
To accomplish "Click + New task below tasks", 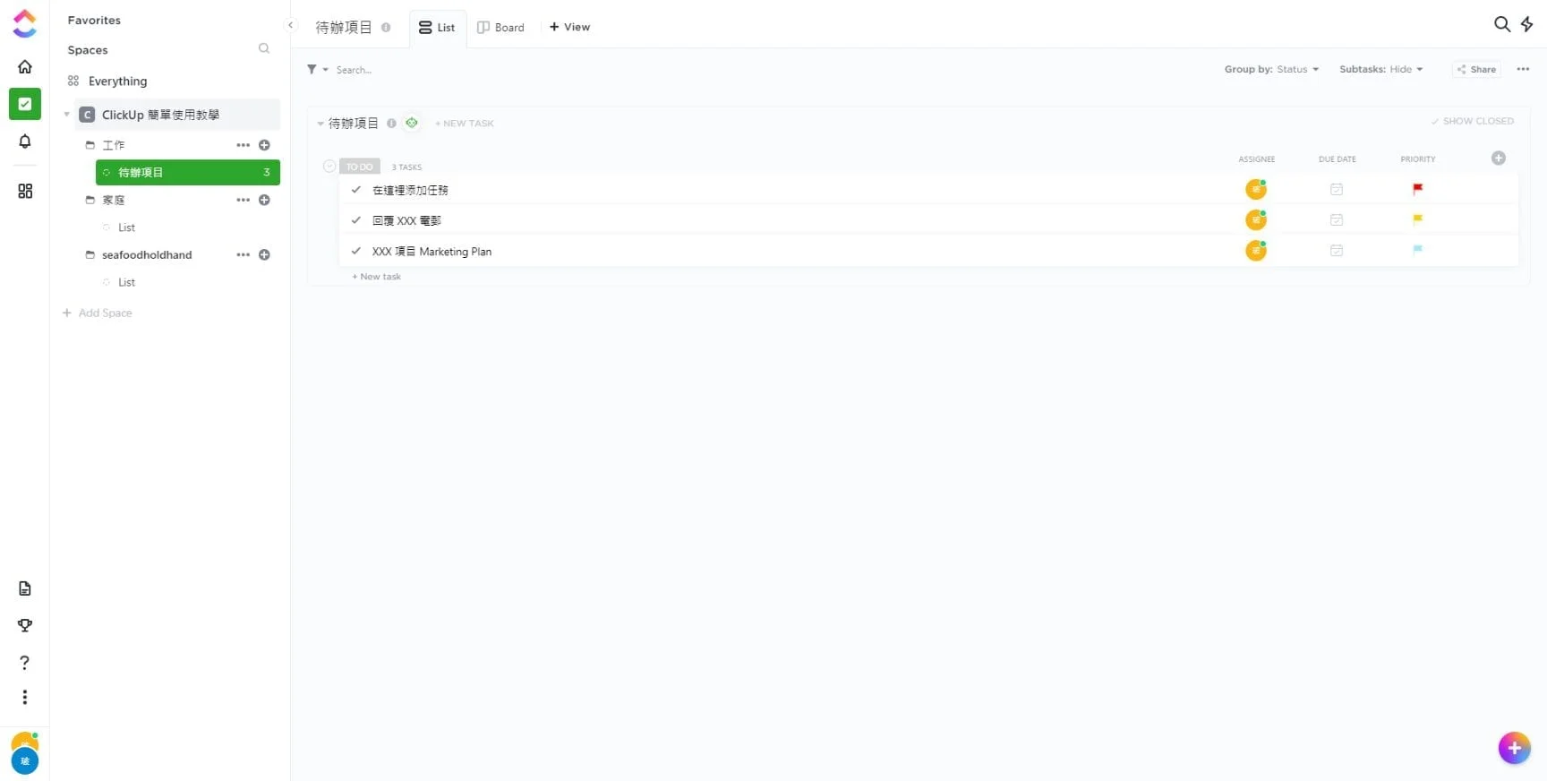I will pyautogui.click(x=377, y=277).
